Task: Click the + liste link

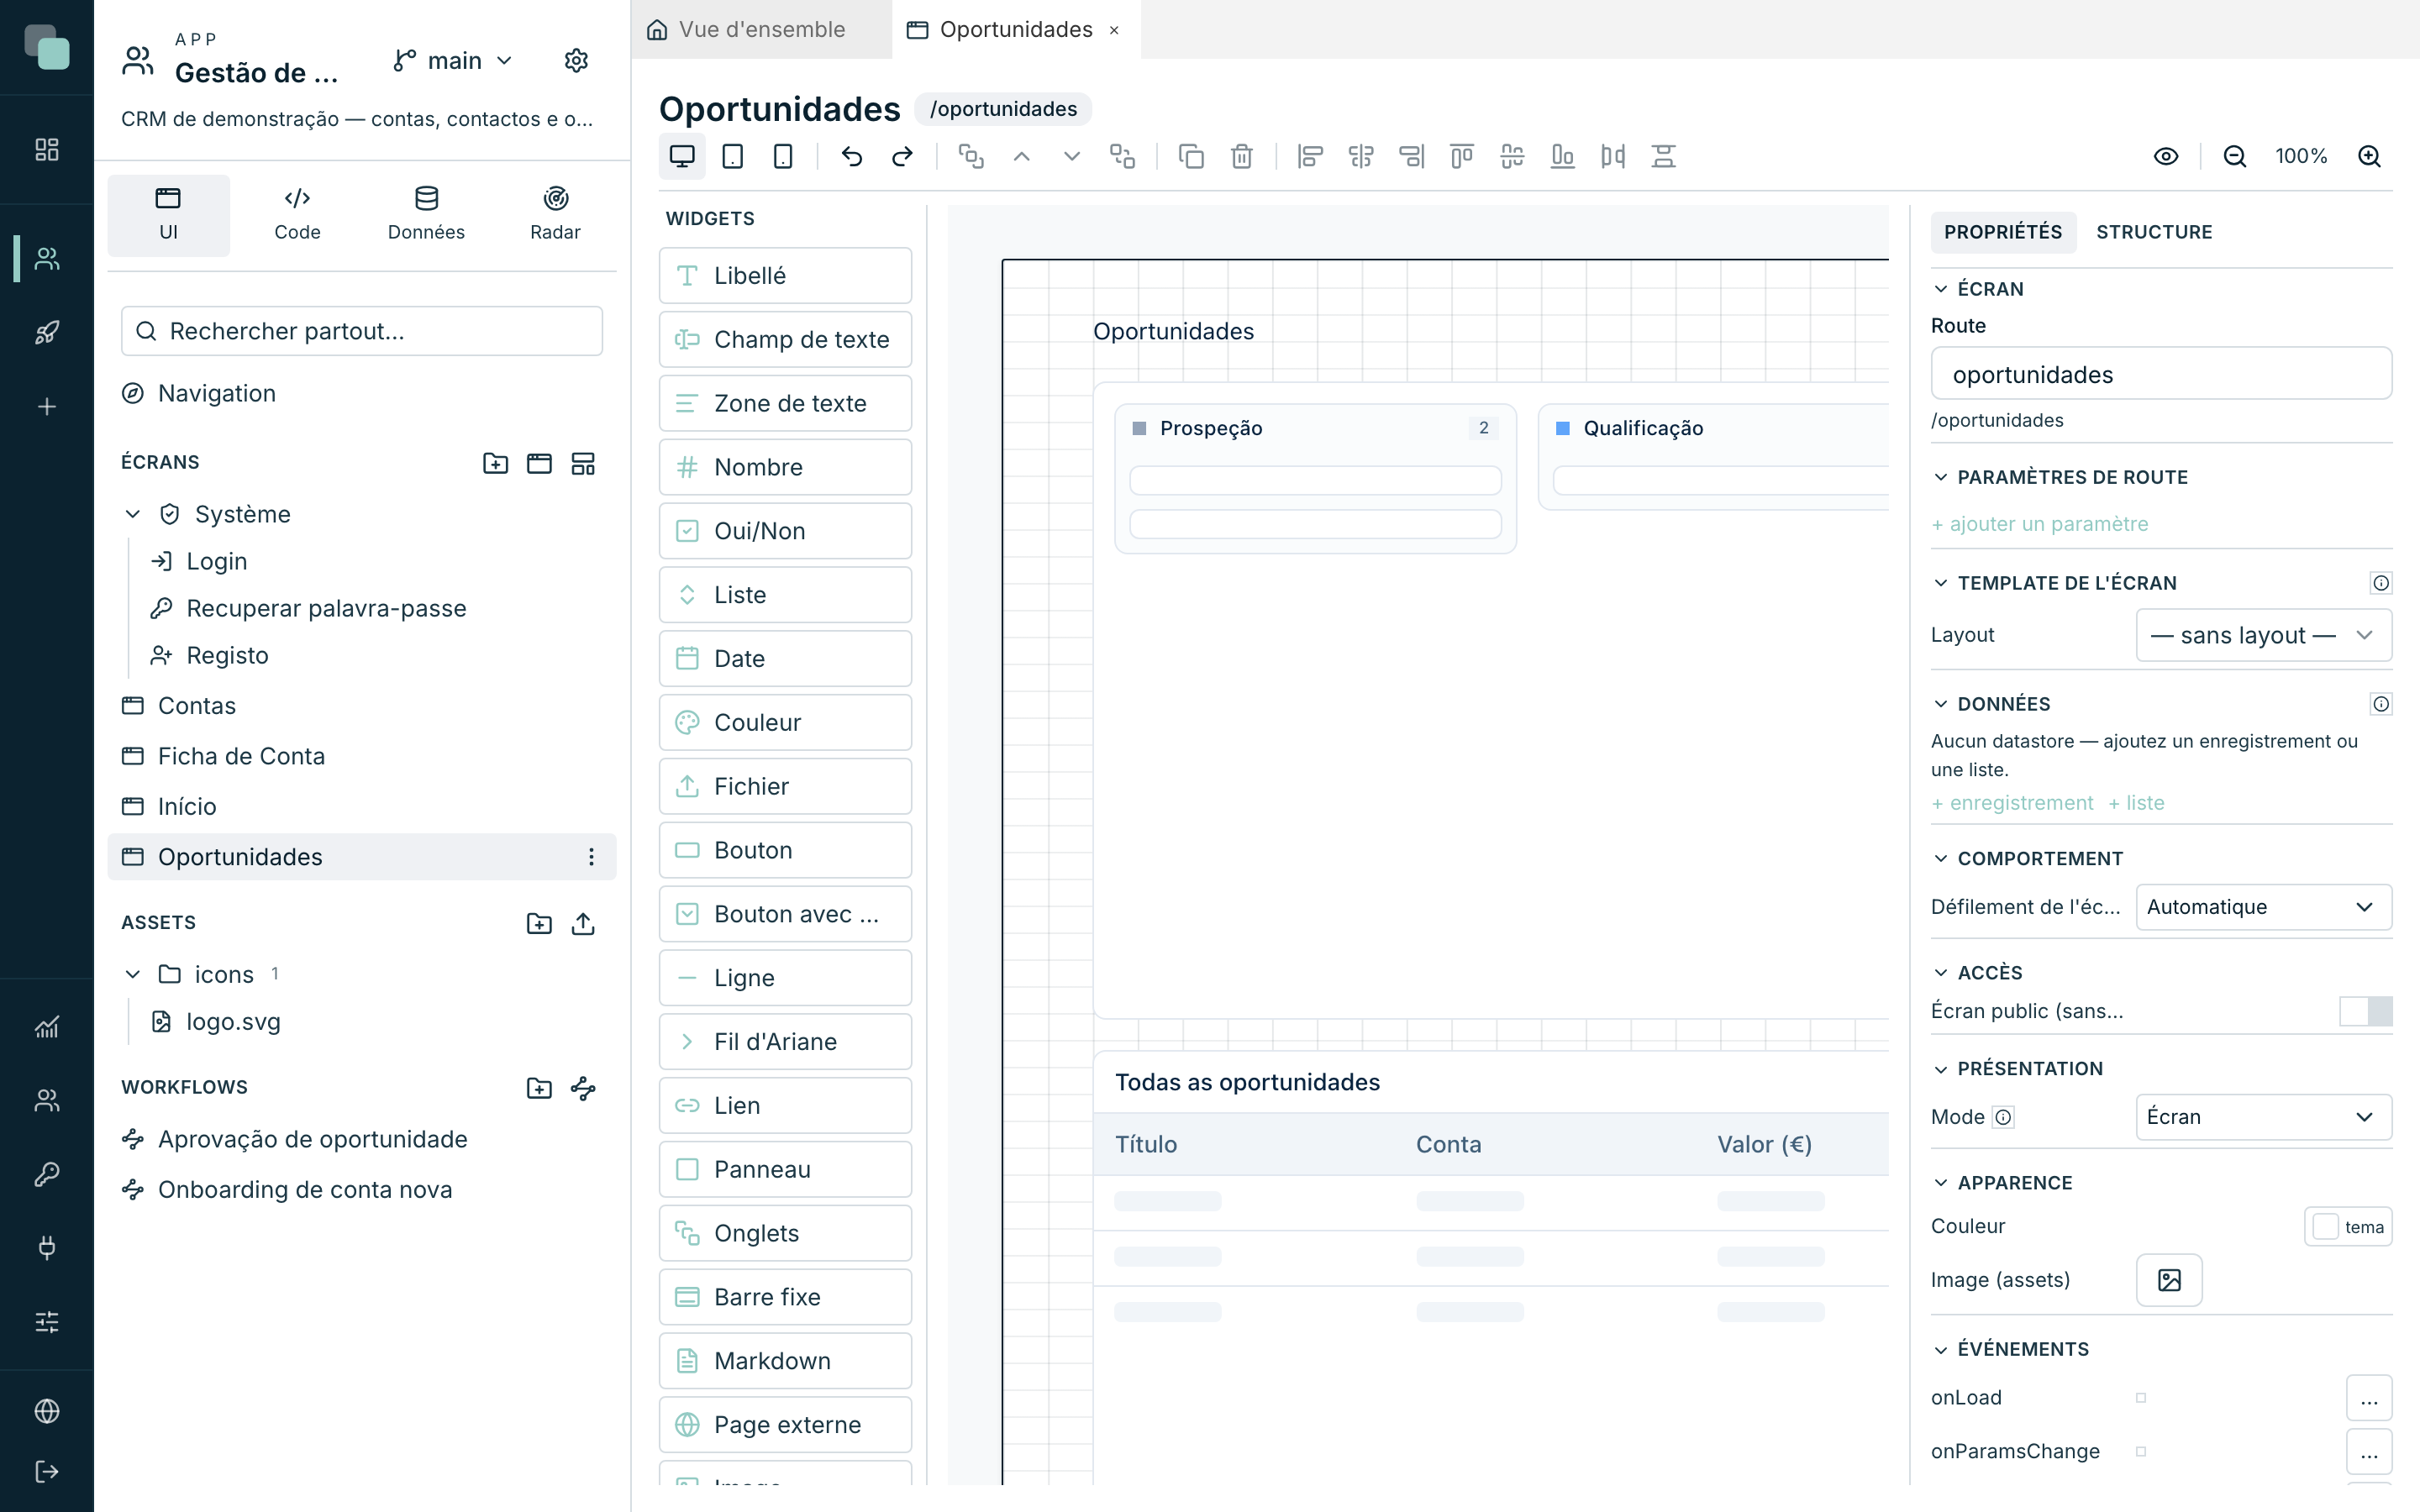Action: click(2135, 803)
